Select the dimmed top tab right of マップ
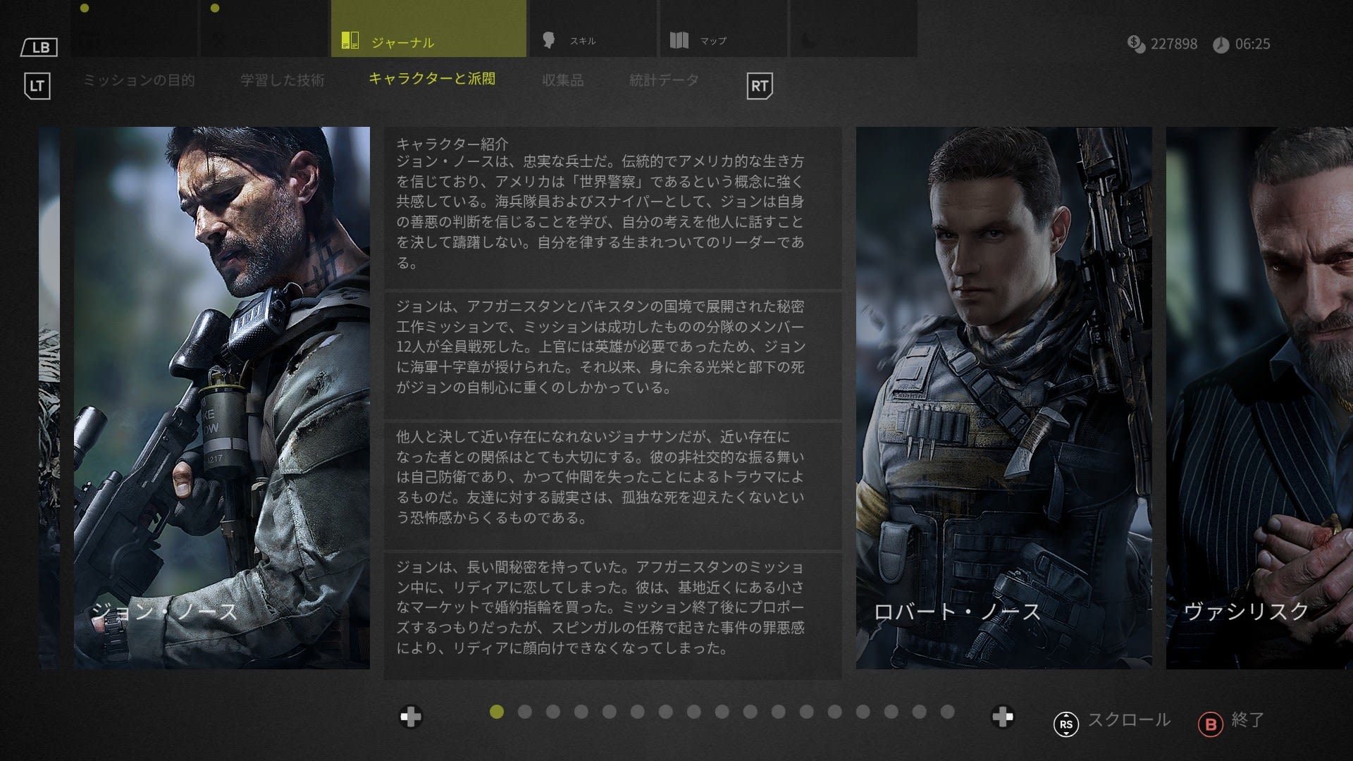This screenshot has height=761, width=1353. (x=854, y=29)
